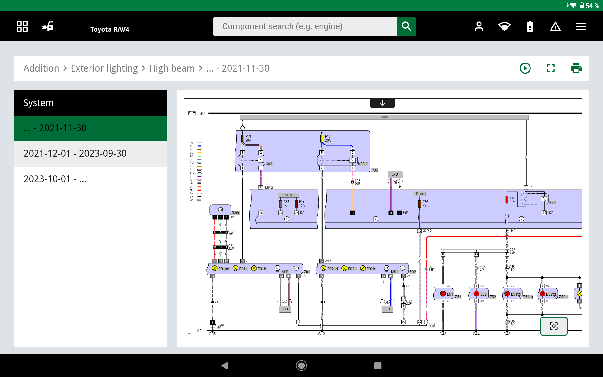This screenshot has height=377, width=603.
Task: Click lamp E01a symbol
Action: pyautogui.click(x=236, y=268)
